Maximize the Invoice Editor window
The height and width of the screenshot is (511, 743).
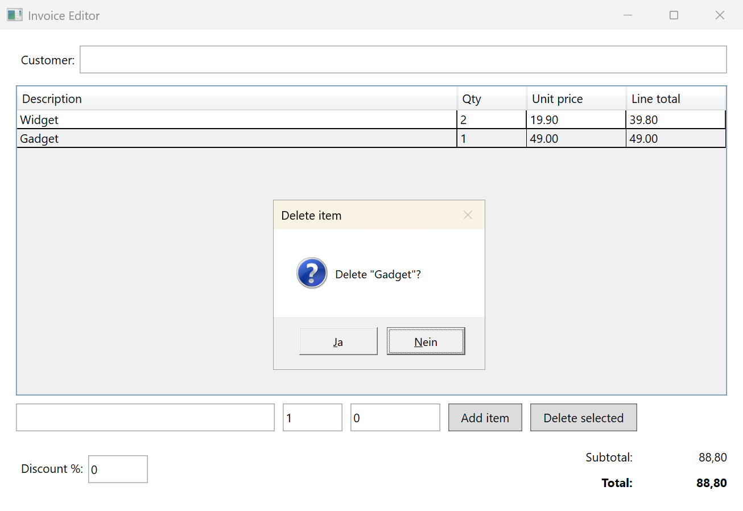[x=674, y=15]
